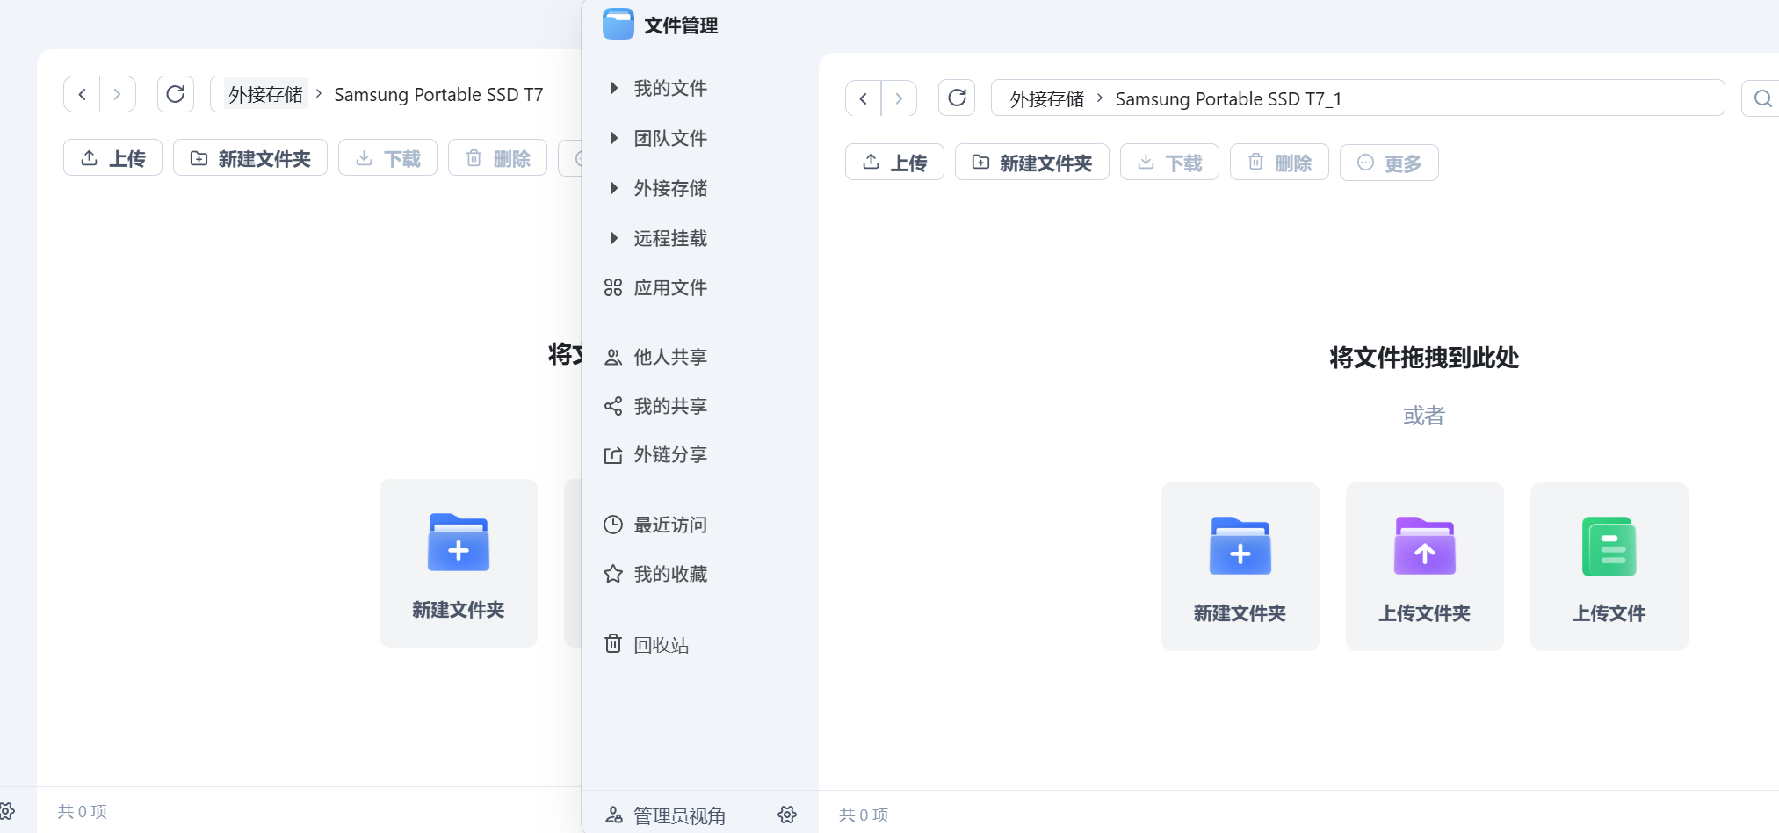Click Samsung Portable SSD T7_1 breadcrumb
Screen dimensions: 1779x833
1228,99
